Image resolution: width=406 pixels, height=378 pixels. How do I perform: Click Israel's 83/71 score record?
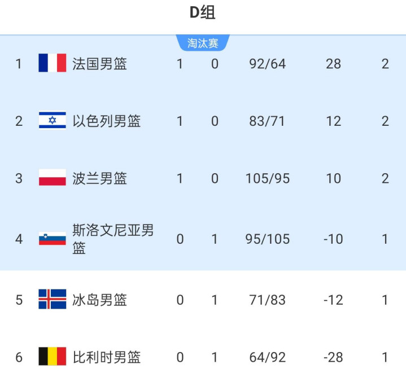click(x=267, y=121)
